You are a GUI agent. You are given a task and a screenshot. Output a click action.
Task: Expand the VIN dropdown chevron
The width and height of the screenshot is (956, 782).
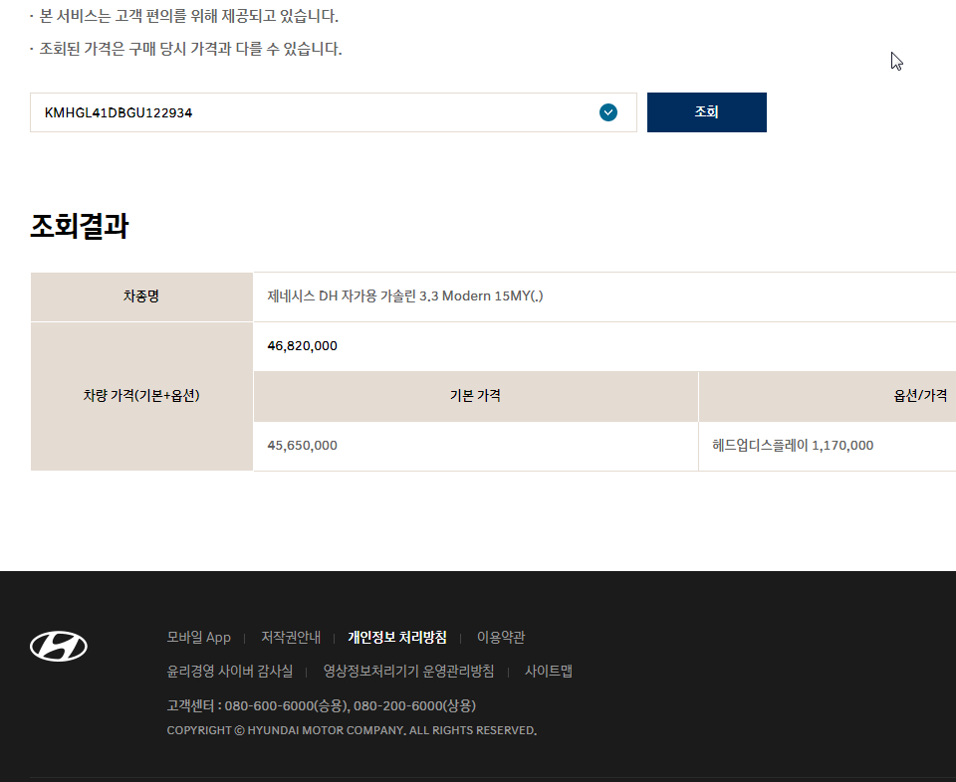[x=608, y=112]
